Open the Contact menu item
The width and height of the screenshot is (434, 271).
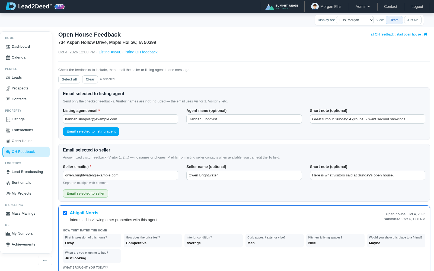click(x=391, y=7)
